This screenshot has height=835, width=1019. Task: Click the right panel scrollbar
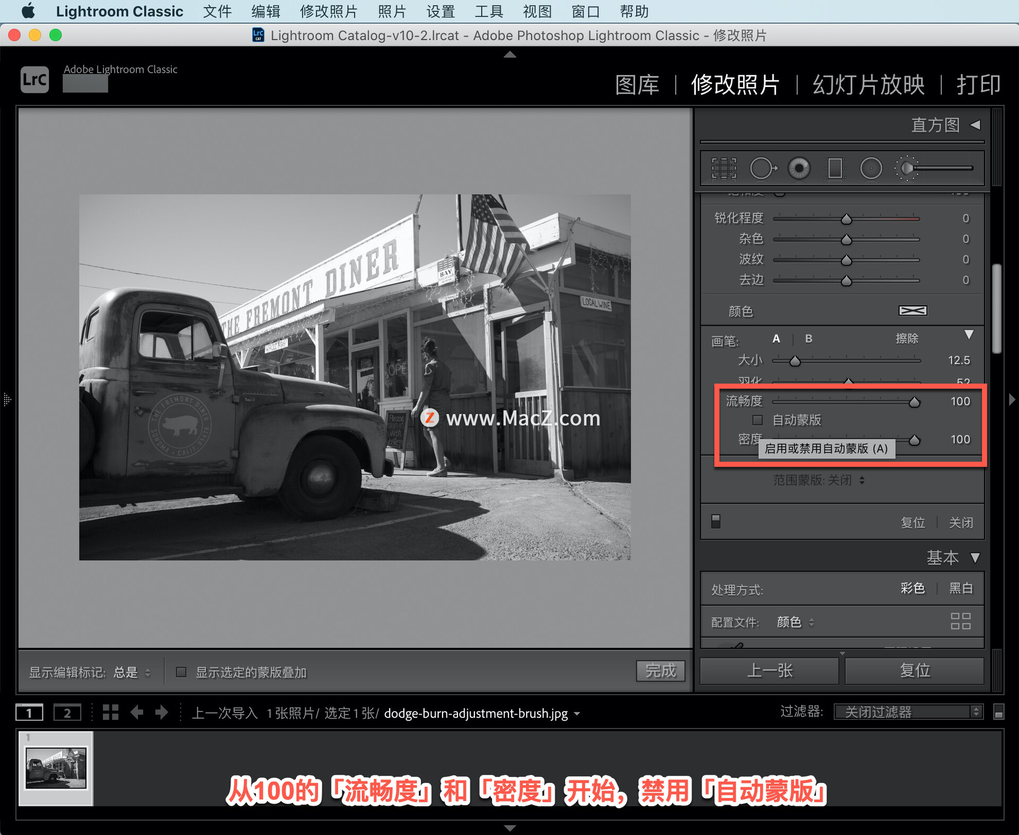click(997, 309)
